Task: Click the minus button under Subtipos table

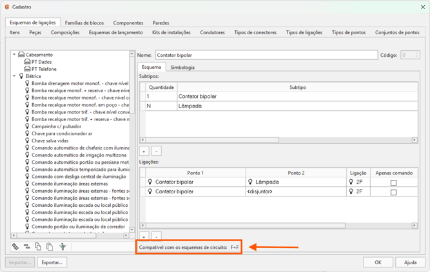Action: (156, 151)
